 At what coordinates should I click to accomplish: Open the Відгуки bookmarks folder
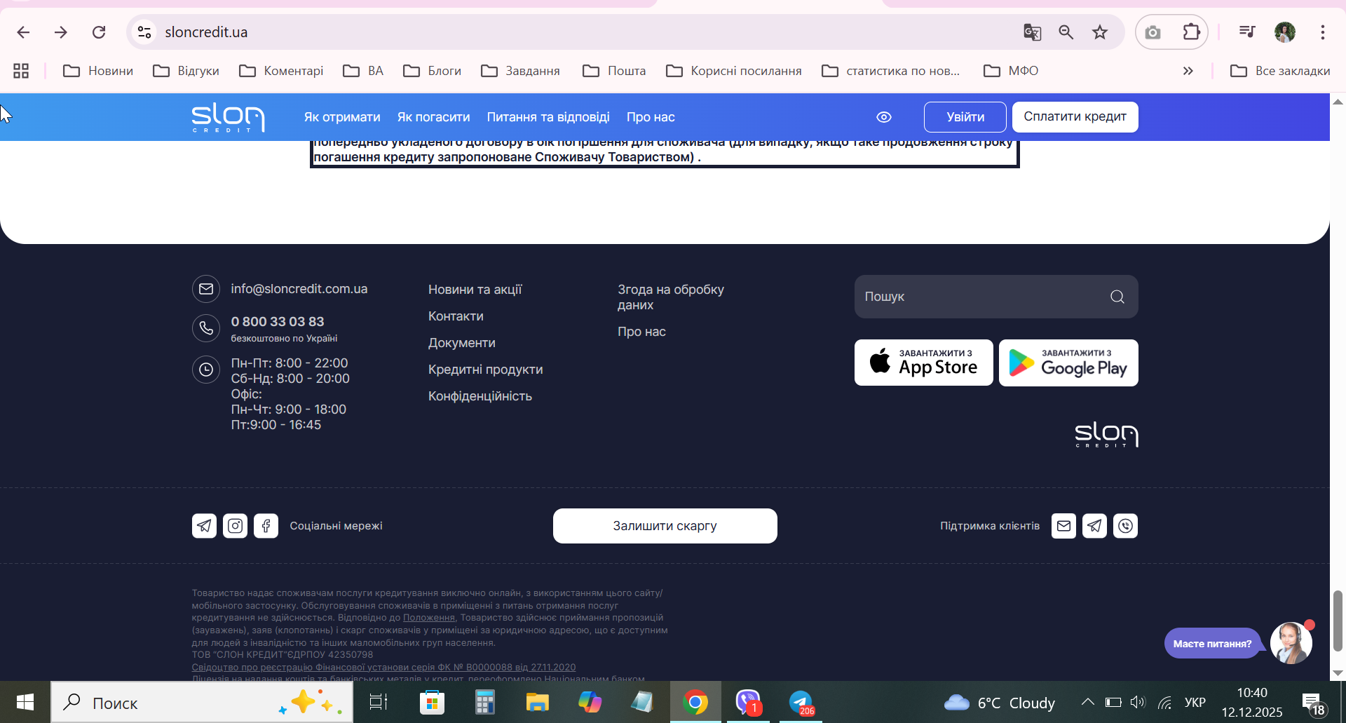[x=186, y=71]
